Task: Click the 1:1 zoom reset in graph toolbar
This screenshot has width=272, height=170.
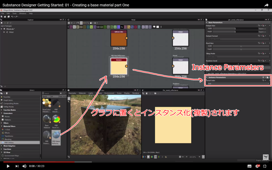Action: (x=71, y=23)
